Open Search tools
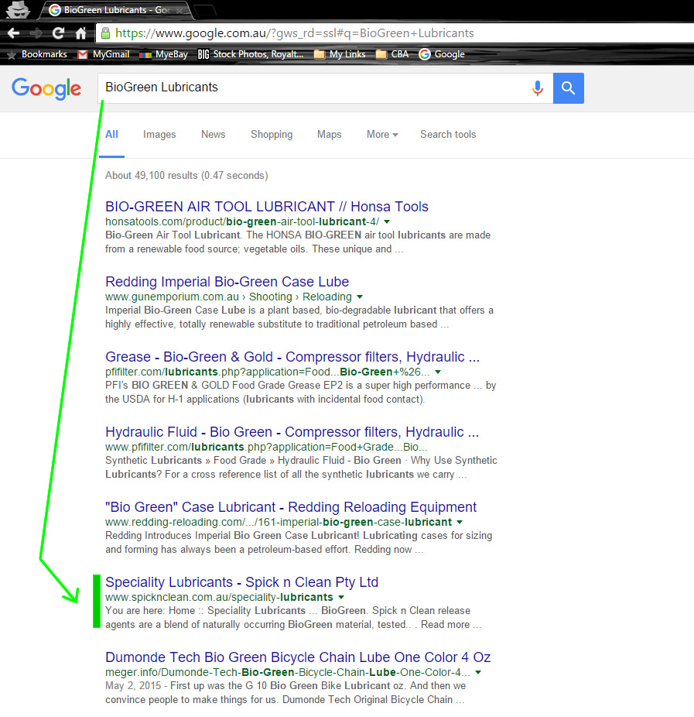 pos(448,135)
